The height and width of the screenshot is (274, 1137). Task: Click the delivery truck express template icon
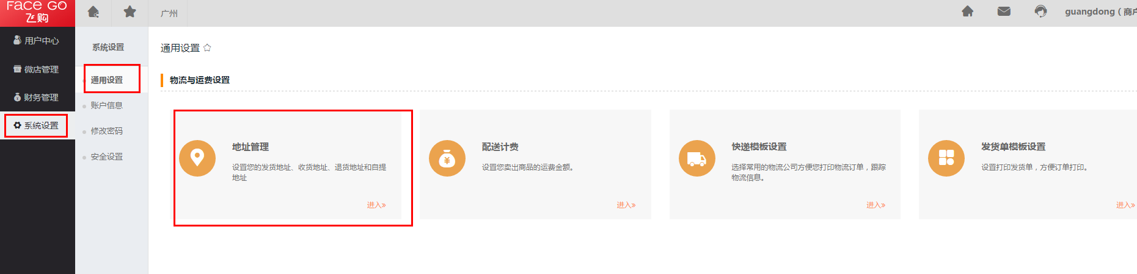[x=696, y=158]
